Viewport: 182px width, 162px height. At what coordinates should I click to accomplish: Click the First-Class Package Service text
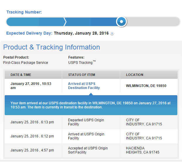point(25,62)
